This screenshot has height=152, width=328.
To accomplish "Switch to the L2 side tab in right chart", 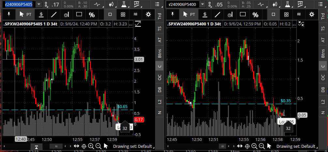I will (x=323, y=102).
